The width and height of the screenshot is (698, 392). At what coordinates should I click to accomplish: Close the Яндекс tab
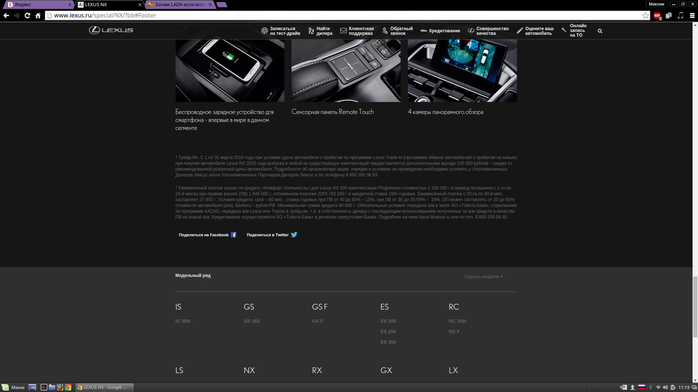pos(70,5)
